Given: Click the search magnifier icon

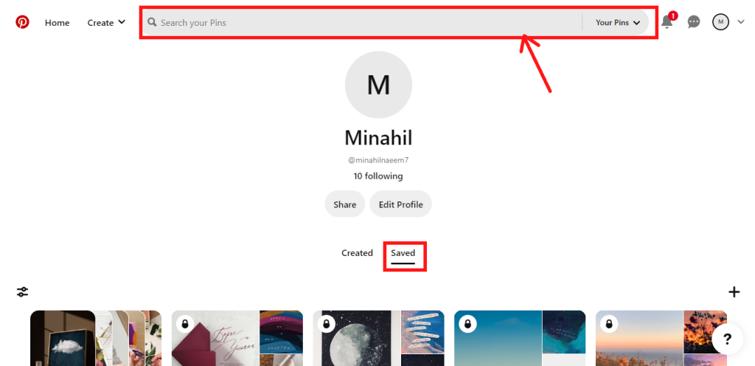Looking at the screenshot, I should 152,22.
